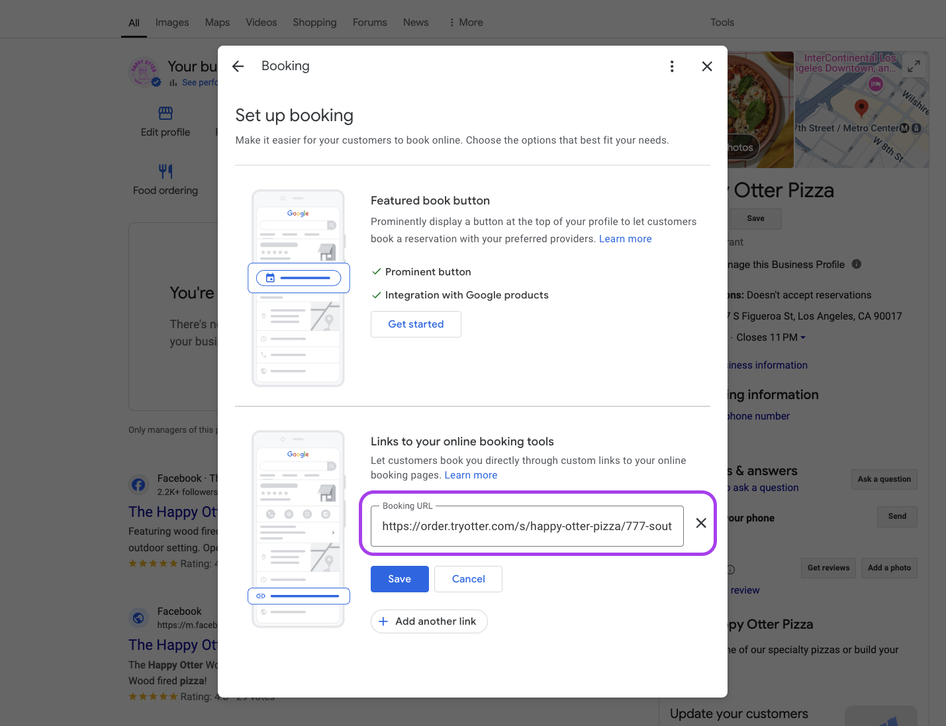Switch to the Images tab
The width and height of the screenshot is (946, 726).
(172, 23)
